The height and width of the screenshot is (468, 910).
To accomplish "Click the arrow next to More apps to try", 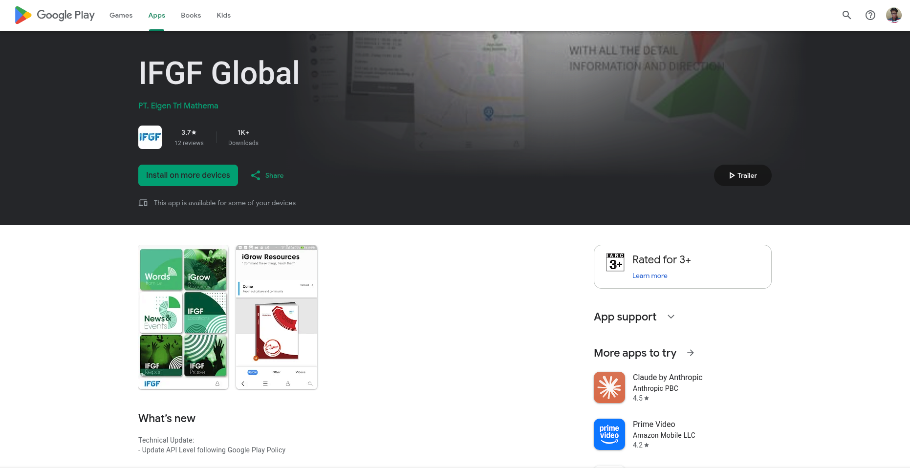I will (x=691, y=353).
